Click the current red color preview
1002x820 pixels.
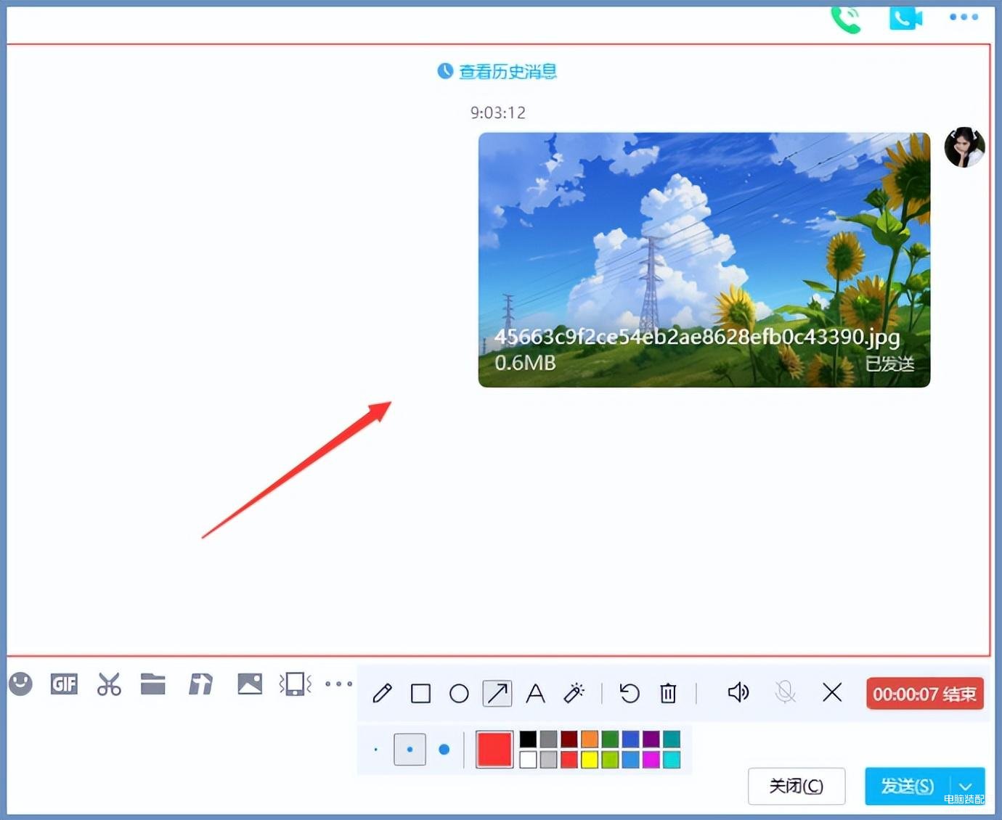[x=494, y=750]
